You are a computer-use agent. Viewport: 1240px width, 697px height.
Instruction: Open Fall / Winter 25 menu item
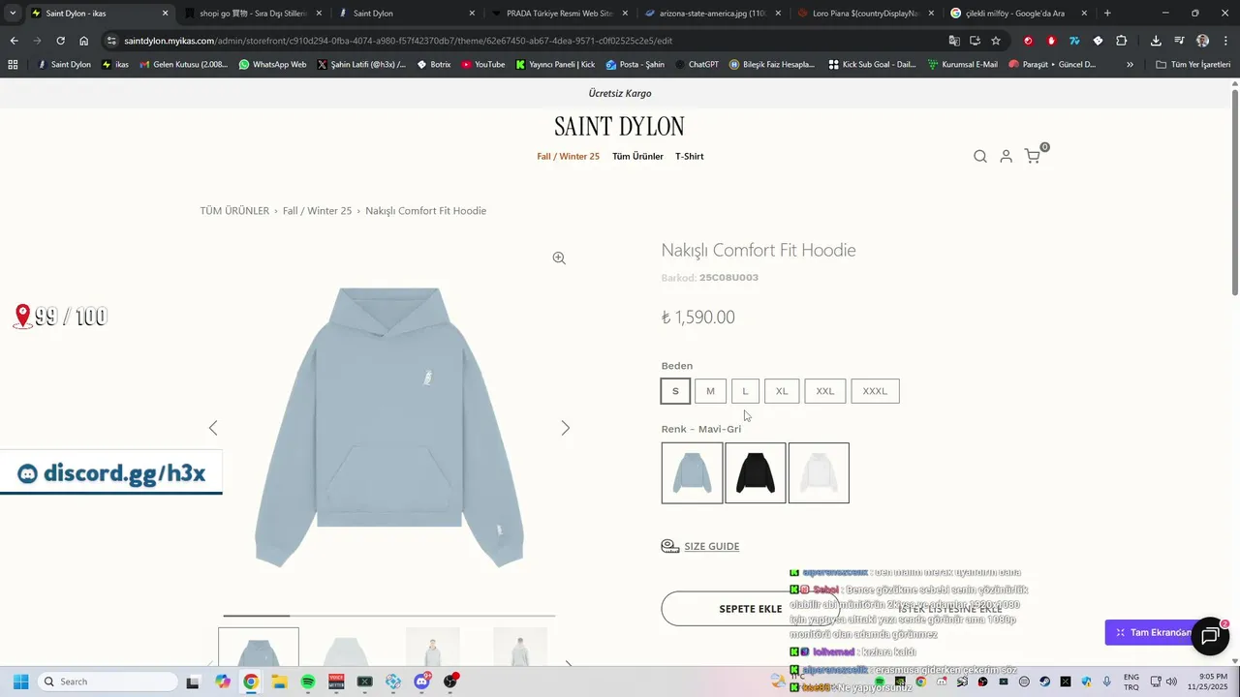click(x=569, y=157)
